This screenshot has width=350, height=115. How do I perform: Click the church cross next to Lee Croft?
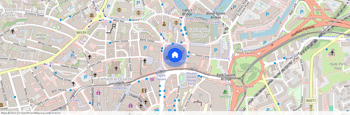tap(90, 57)
